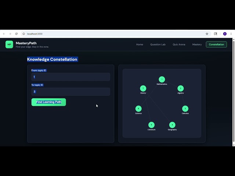Click the Knowledge Constellation heading
Viewport: 235px width, 176px height.
52,59
